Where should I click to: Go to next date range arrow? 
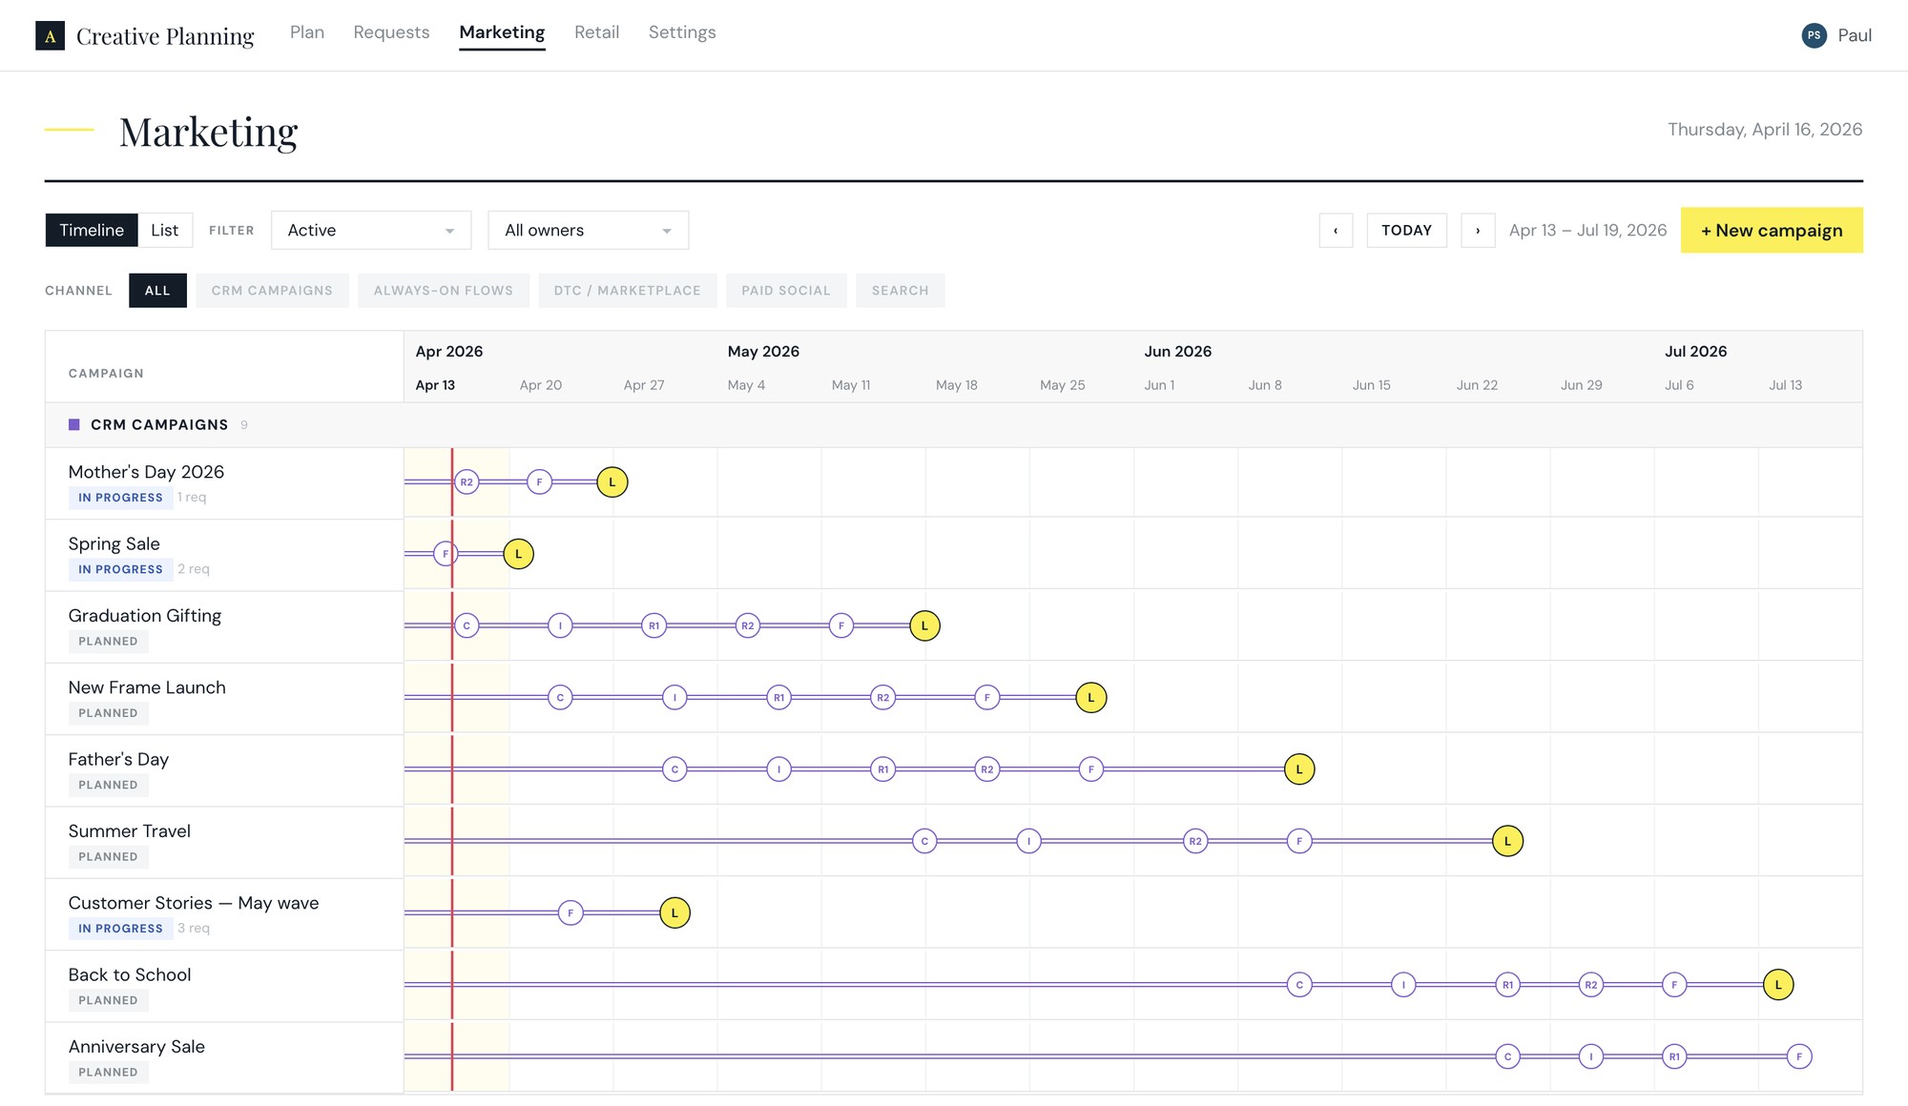click(1478, 231)
